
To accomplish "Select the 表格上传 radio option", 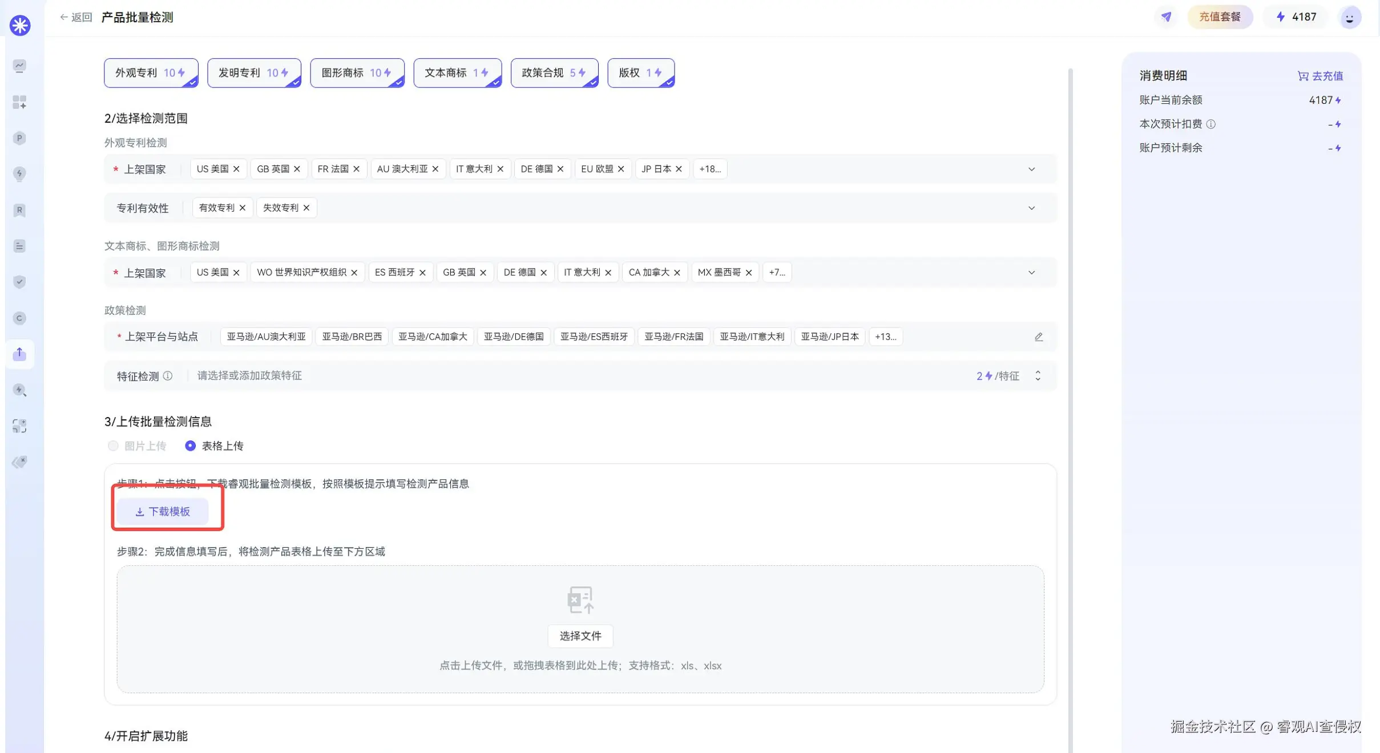I will point(191,446).
